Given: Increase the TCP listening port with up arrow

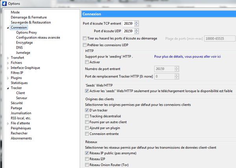Looking at the screenshot, I should pos(136,22).
